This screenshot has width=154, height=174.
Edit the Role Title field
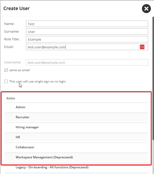[x=87, y=39]
